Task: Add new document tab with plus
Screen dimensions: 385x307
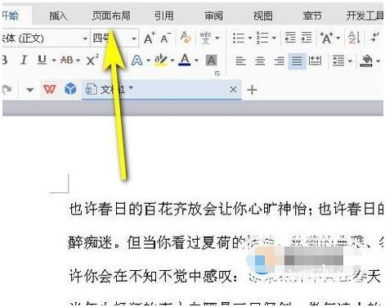Action: tap(253, 90)
